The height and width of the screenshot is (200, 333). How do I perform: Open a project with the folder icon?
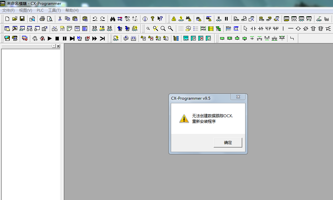(x=15, y=19)
